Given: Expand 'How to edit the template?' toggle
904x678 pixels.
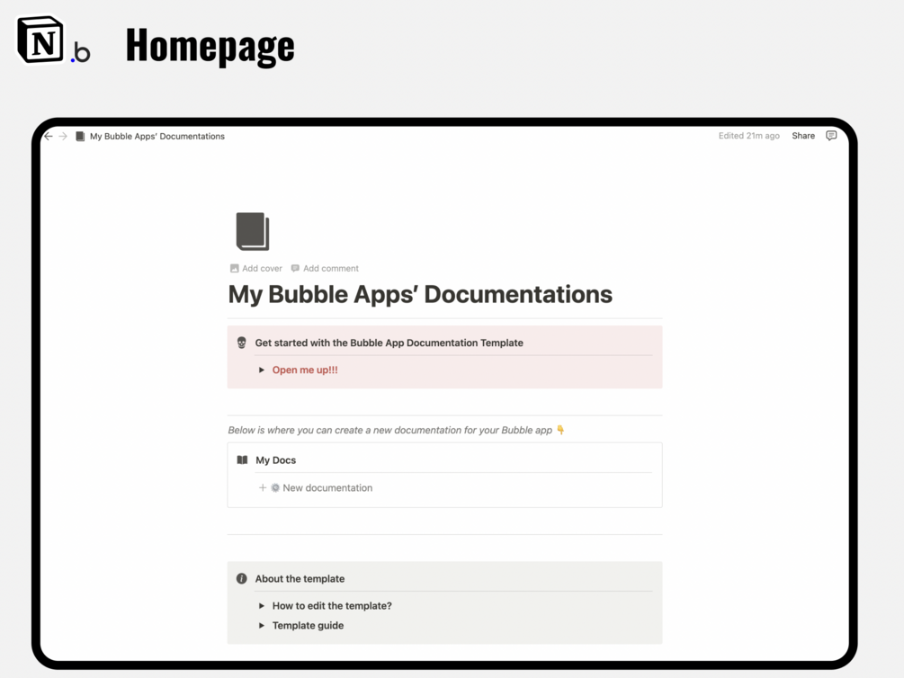Looking at the screenshot, I should 261,606.
